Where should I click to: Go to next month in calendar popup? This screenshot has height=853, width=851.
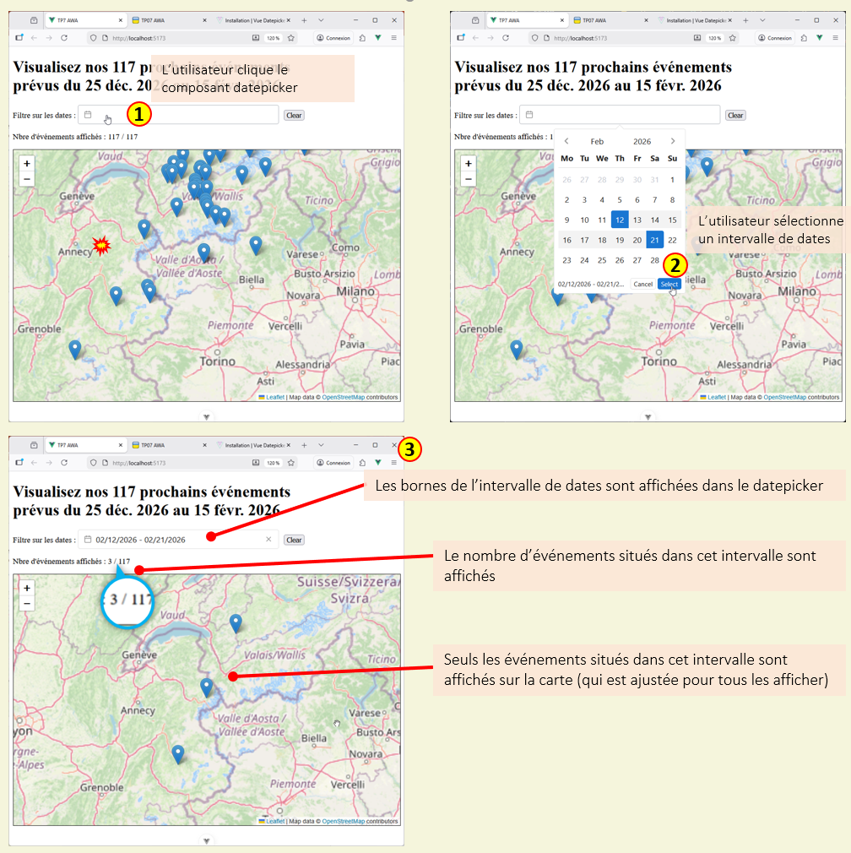[x=673, y=142]
